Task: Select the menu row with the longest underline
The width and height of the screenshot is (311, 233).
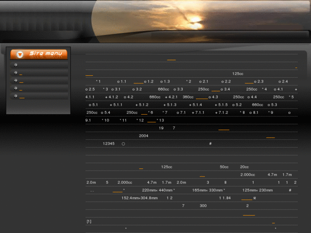Action: coord(39,96)
